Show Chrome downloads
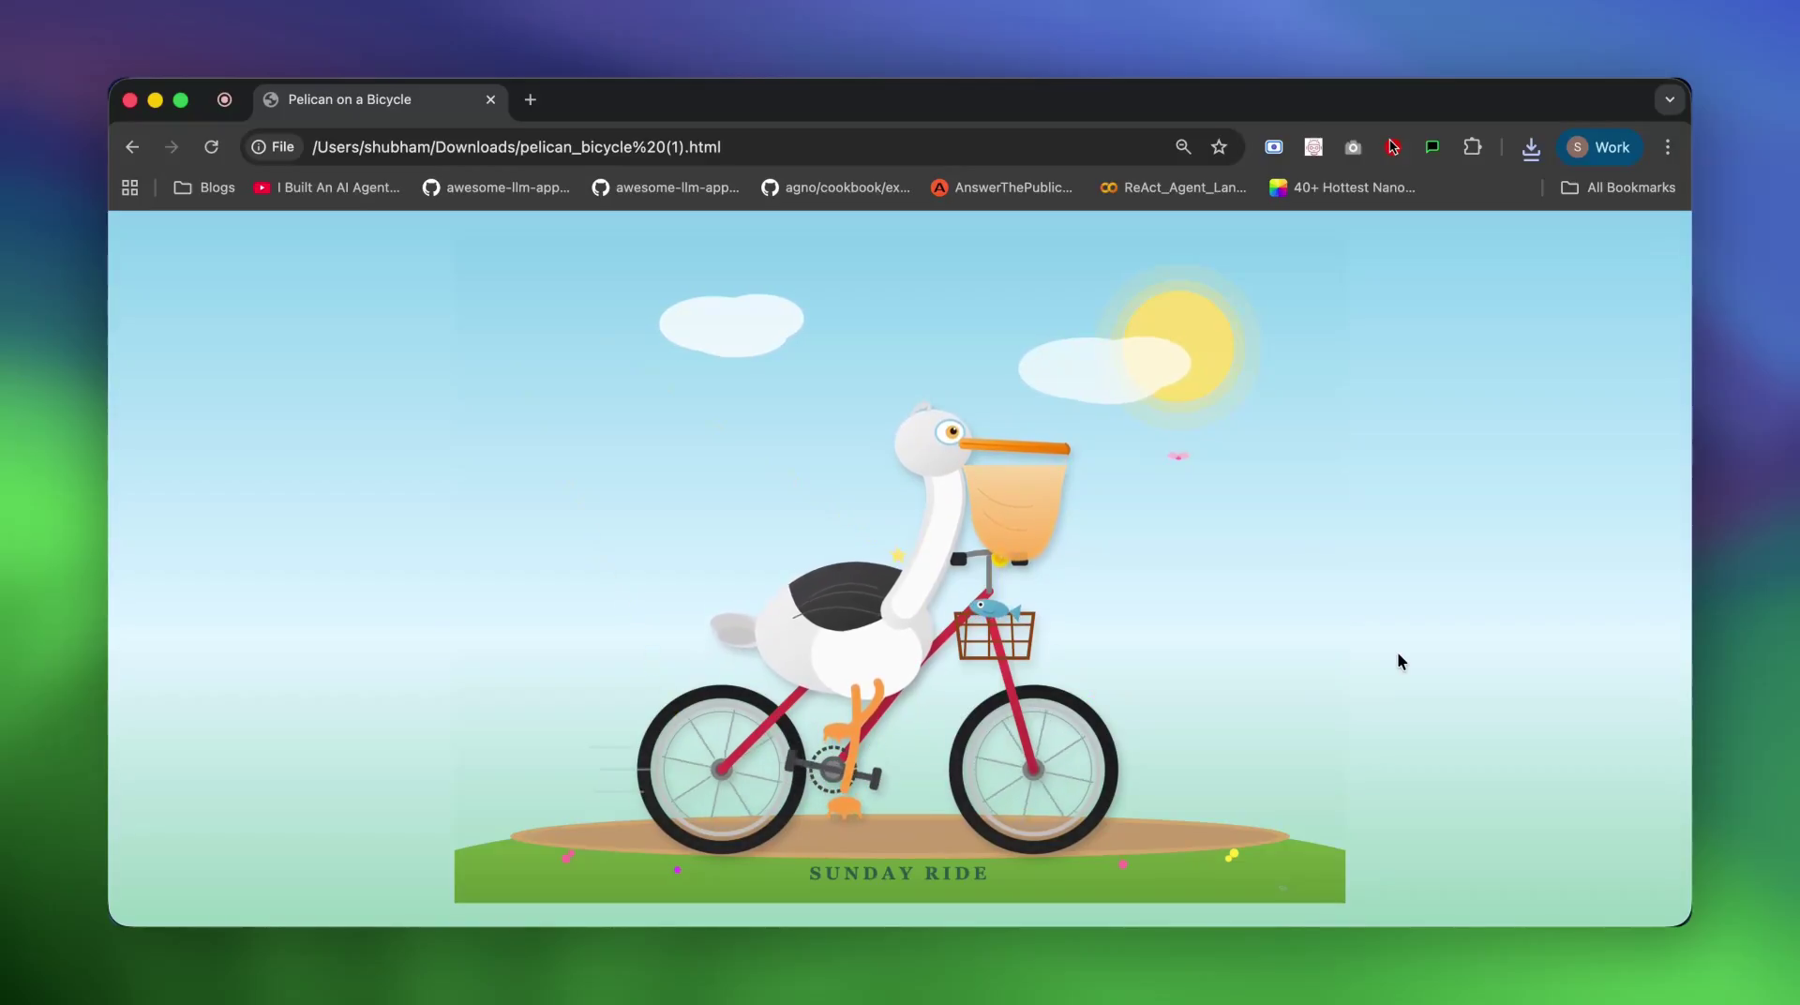Screen dimensions: 1800x1005 [x=1531, y=148]
